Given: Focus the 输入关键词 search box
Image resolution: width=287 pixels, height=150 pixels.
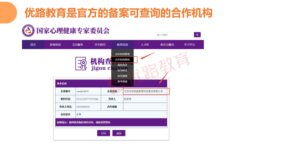Looking at the screenshot, I should click(174, 35).
